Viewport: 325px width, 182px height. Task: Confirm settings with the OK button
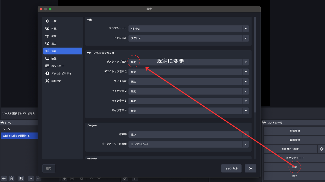[x=250, y=168]
